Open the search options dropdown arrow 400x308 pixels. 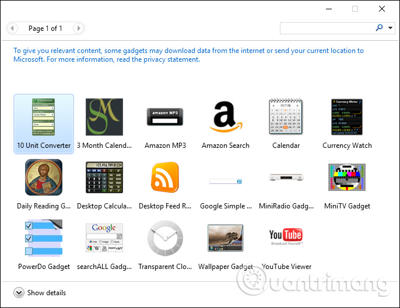(x=390, y=28)
